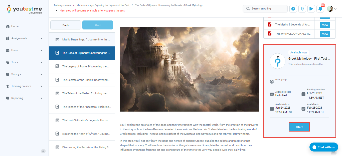Click the Search anything field
The width and height of the screenshot is (342, 156).
pos(265,8)
